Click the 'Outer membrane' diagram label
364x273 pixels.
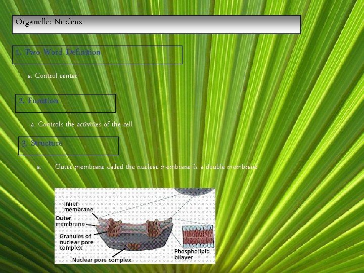[70, 221]
